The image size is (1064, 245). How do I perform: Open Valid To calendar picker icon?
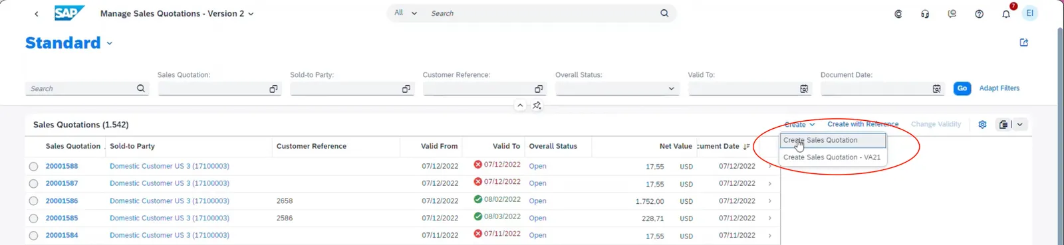(804, 89)
